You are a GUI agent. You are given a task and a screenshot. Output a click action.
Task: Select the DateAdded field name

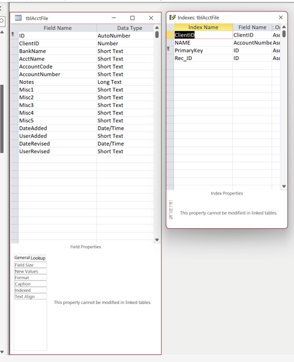pyautogui.click(x=57, y=128)
